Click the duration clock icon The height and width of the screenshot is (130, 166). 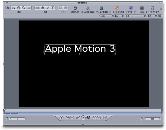[x=141, y=119]
